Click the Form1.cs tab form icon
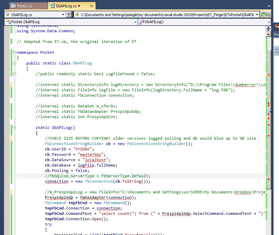The image size is (279, 235). click(13, 6)
